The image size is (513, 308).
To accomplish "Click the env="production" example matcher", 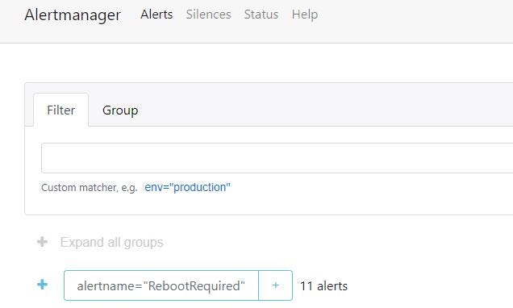I will (187, 187).
